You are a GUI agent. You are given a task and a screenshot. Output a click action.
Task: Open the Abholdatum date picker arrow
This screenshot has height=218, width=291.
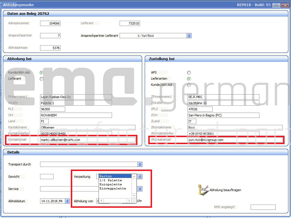pyautogui.click(x=67, y=201)
